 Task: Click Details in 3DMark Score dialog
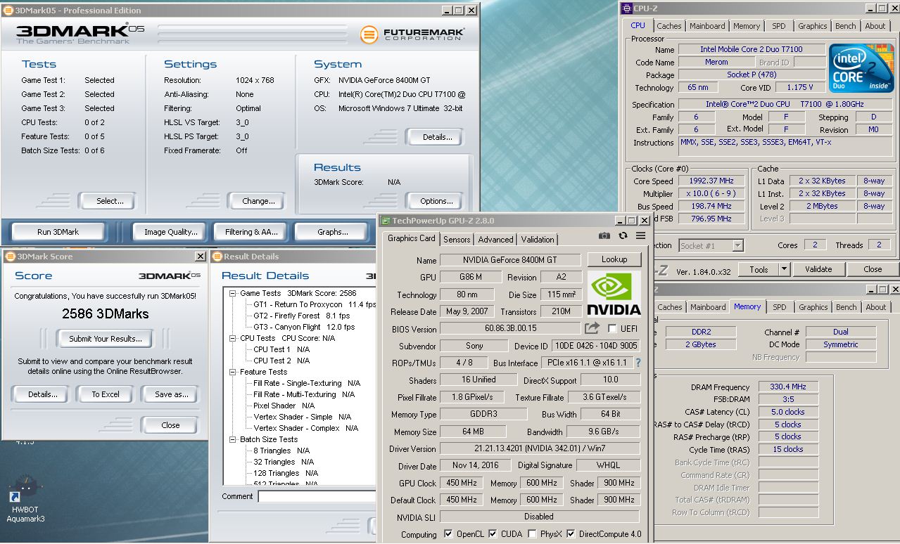coord(42,394)
